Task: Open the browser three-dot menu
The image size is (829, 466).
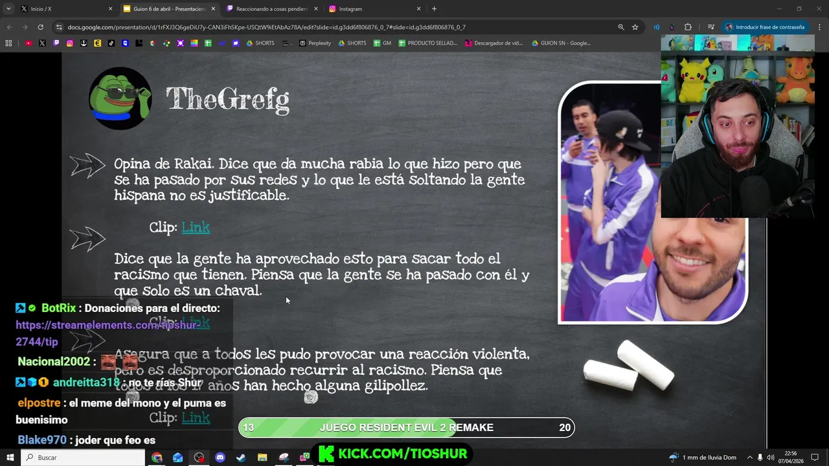Action: (x=819, y=27)
